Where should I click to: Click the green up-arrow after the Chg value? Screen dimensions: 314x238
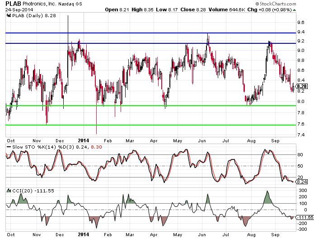294,10
